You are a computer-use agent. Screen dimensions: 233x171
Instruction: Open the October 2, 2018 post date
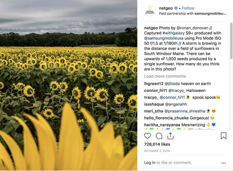pos(157,151)
